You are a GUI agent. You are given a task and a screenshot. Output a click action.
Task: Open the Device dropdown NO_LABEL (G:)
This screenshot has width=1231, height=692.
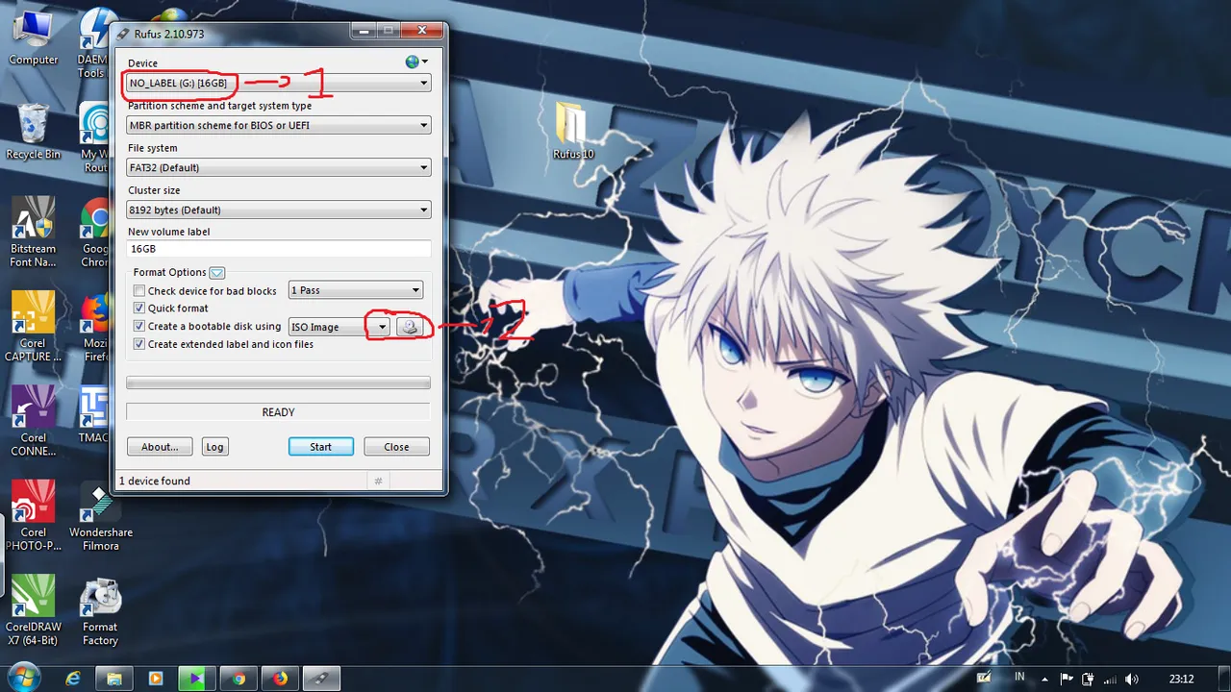coord(279,84)
